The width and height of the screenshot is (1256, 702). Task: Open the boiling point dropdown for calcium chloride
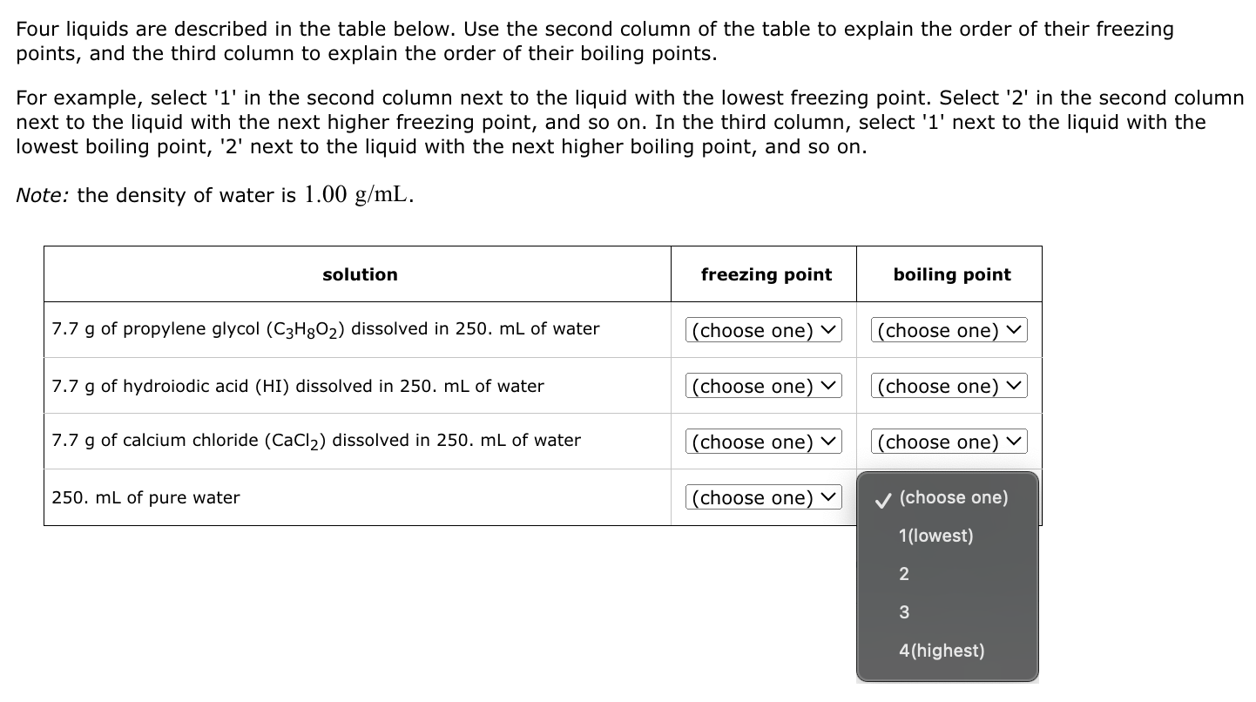click(949, 442)
